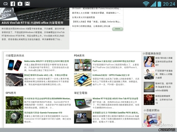Open TOSHIBA Satellite P870 article link

click(116, 112)
